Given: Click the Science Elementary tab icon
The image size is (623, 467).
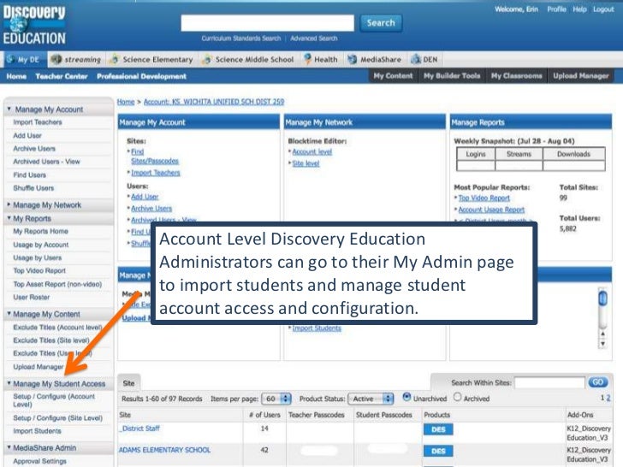Looking at the screenshot, I should 115,59.
